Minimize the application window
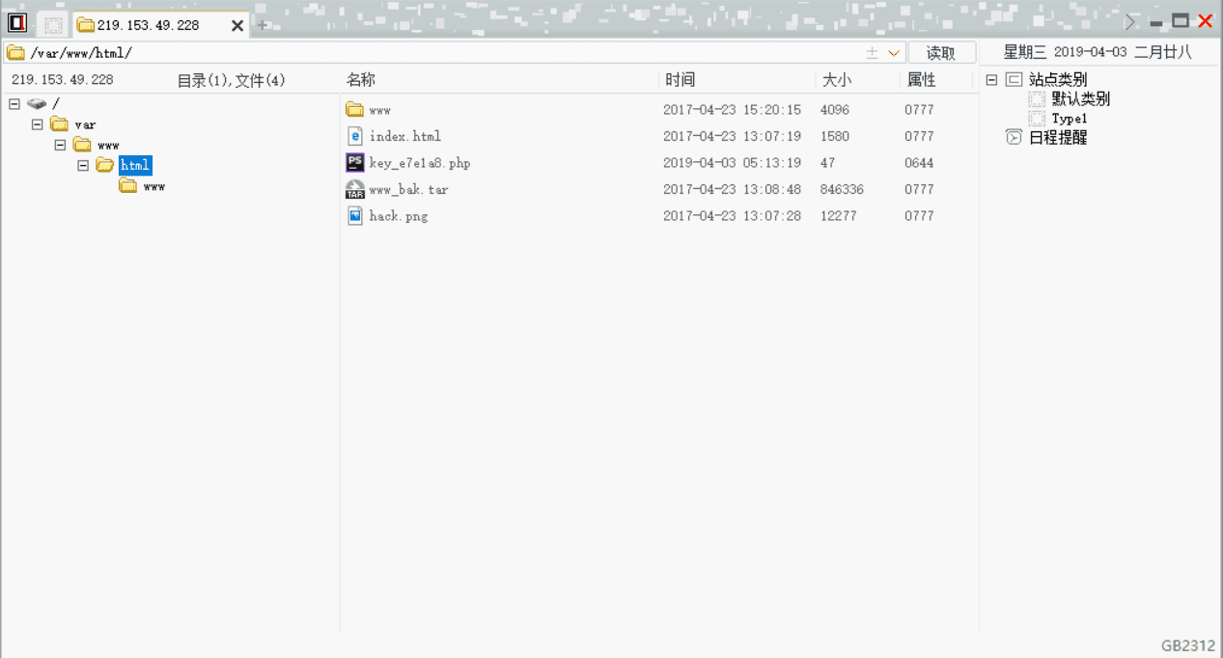The image size is (1223, 658). 1156,22
